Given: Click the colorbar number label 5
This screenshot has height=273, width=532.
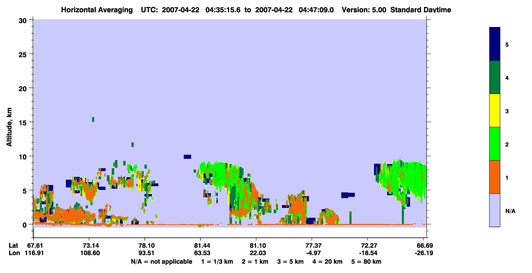Looking at the screenshot, I should coord(507,44).
